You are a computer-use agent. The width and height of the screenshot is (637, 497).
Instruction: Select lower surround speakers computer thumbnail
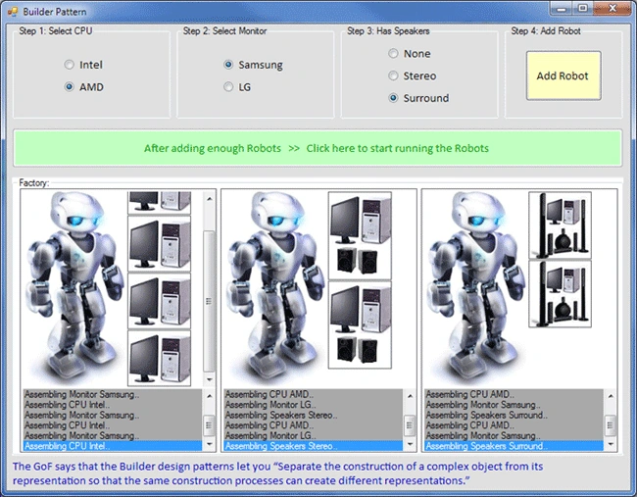pos(560,294)
